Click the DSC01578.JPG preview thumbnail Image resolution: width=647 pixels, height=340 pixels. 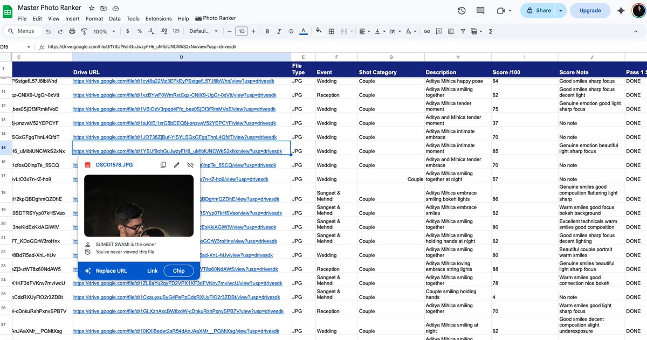(x=139, y=205)
